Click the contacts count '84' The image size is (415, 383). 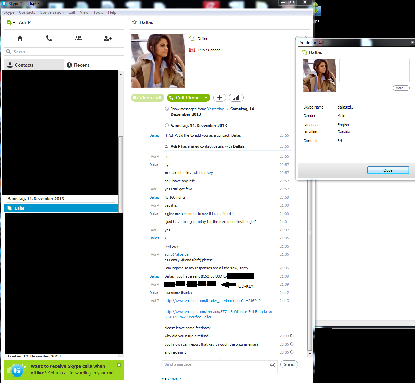pyautogui.click(x=339, y=141)
